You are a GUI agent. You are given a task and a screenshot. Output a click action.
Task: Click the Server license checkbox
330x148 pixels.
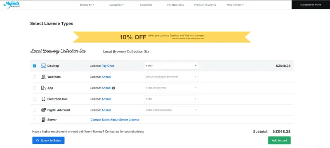[x=35, y=120]
